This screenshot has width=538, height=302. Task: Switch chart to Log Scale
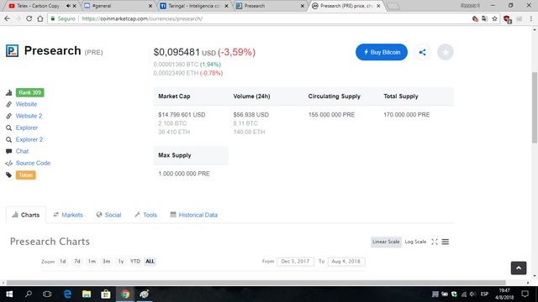415,242
